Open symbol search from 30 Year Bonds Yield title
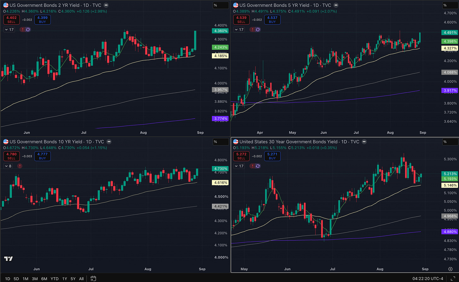 click(x=288, y=142)
